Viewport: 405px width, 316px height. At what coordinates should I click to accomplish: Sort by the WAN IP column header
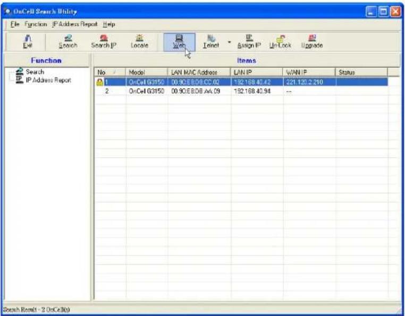point(309,72)
